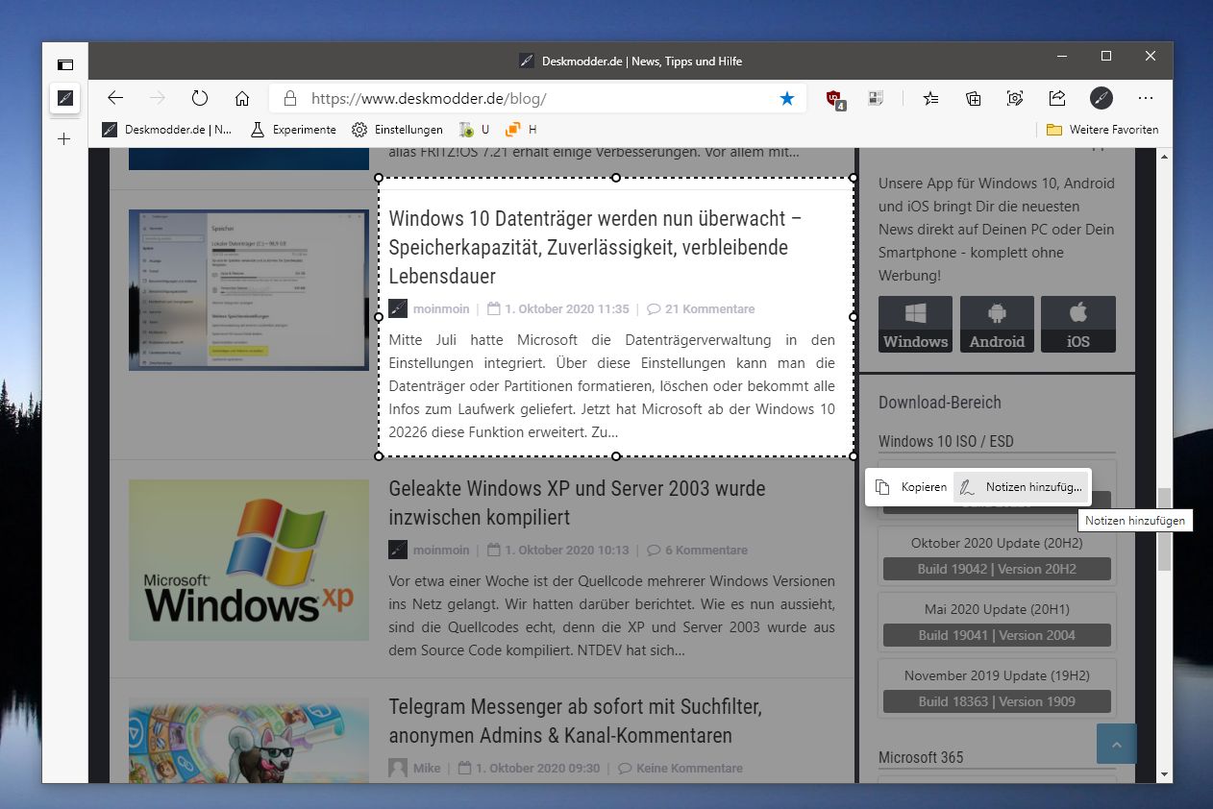This screenshot has height=809, width=1213.
Task: Start Web Capture from toolbar icon
Action: coord(1015,98)
